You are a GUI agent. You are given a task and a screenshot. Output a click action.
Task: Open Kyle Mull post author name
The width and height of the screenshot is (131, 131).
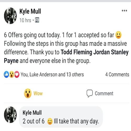pyautogui.click(x=30, y=11)
